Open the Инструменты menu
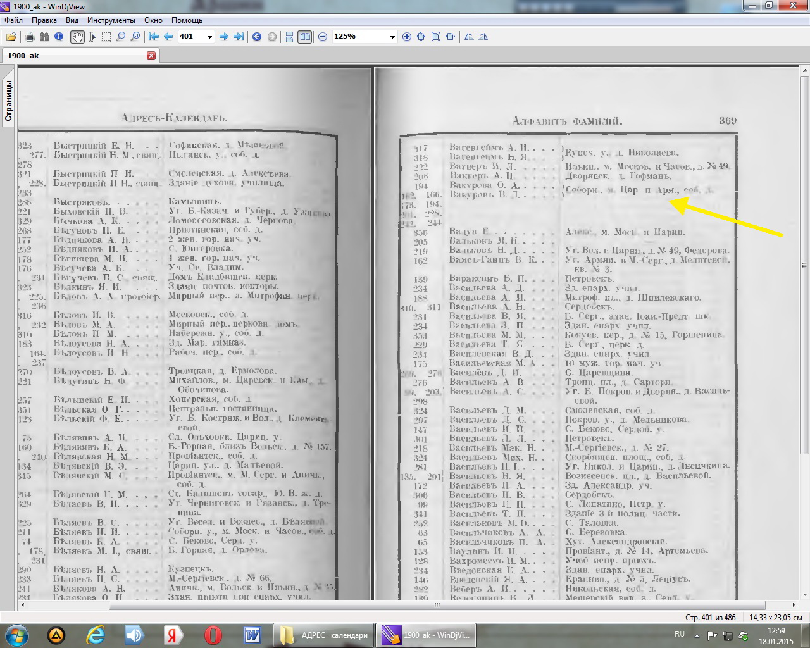The image size is (810, 648). click(x=111, y=20)
